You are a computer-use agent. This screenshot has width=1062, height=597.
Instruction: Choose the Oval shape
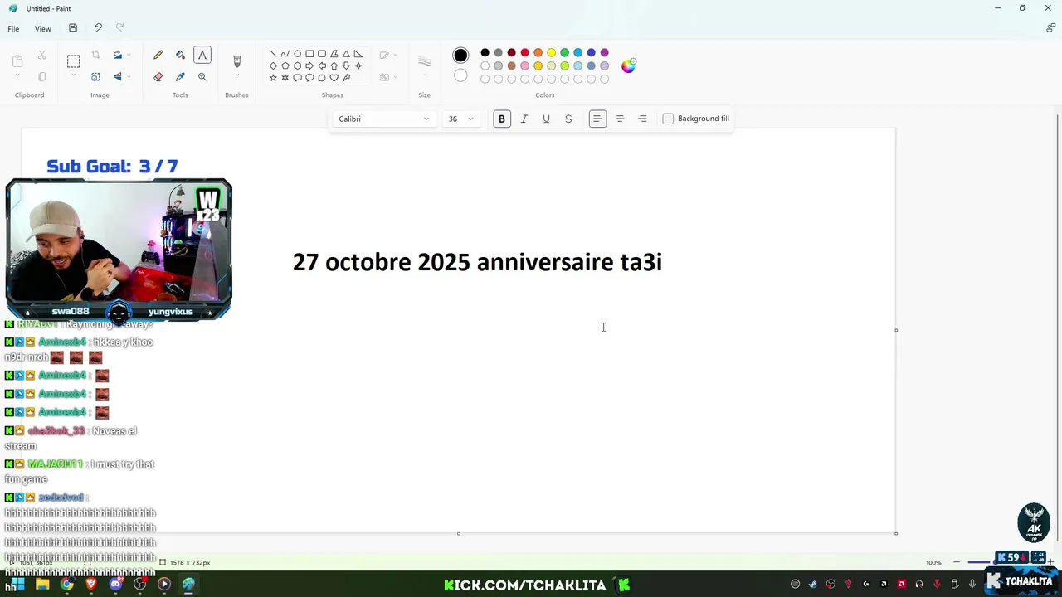297,54
